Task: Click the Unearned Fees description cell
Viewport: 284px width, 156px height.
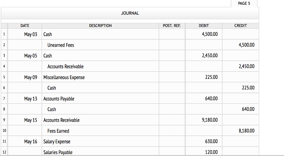Action: [100, 45]
